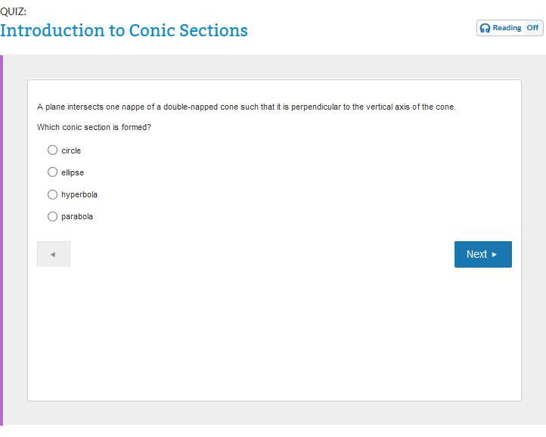Click the empty area of the quiz card
This screenshot has height=437, width=546.
click(x=274, y=333)
